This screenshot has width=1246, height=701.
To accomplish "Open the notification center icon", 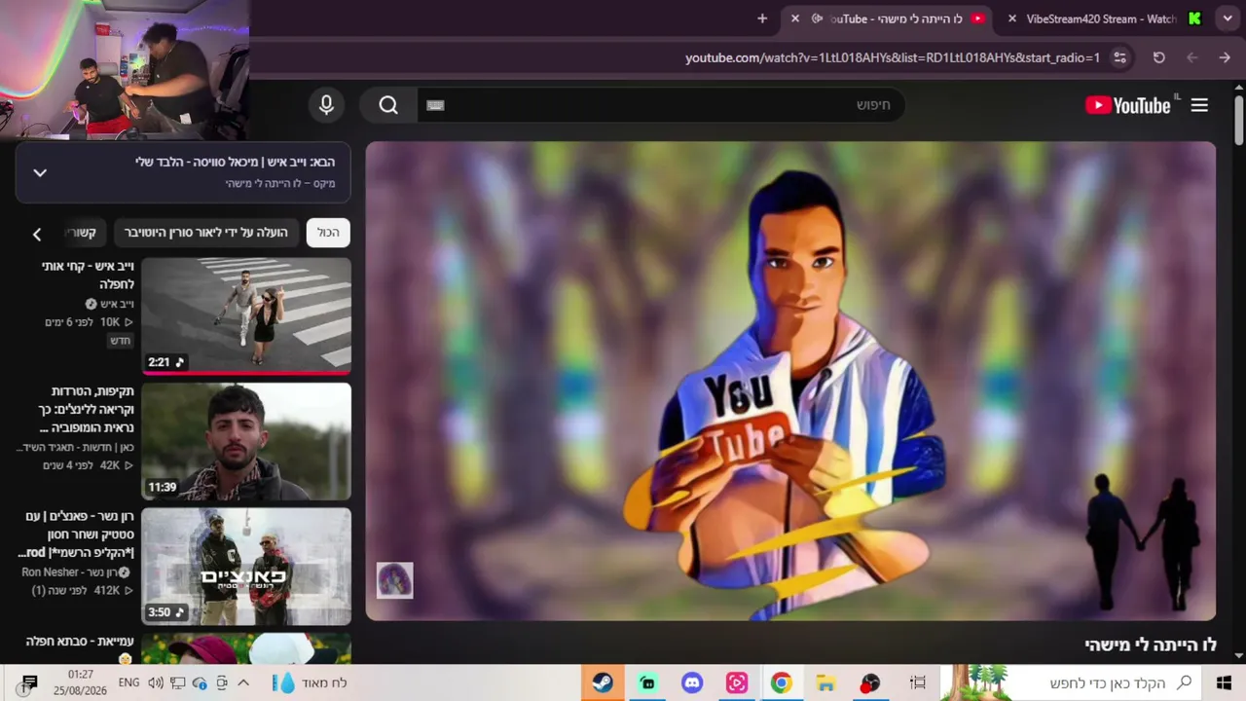I will coord(29,683).
